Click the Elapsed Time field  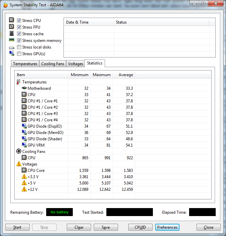coord(202,212)
